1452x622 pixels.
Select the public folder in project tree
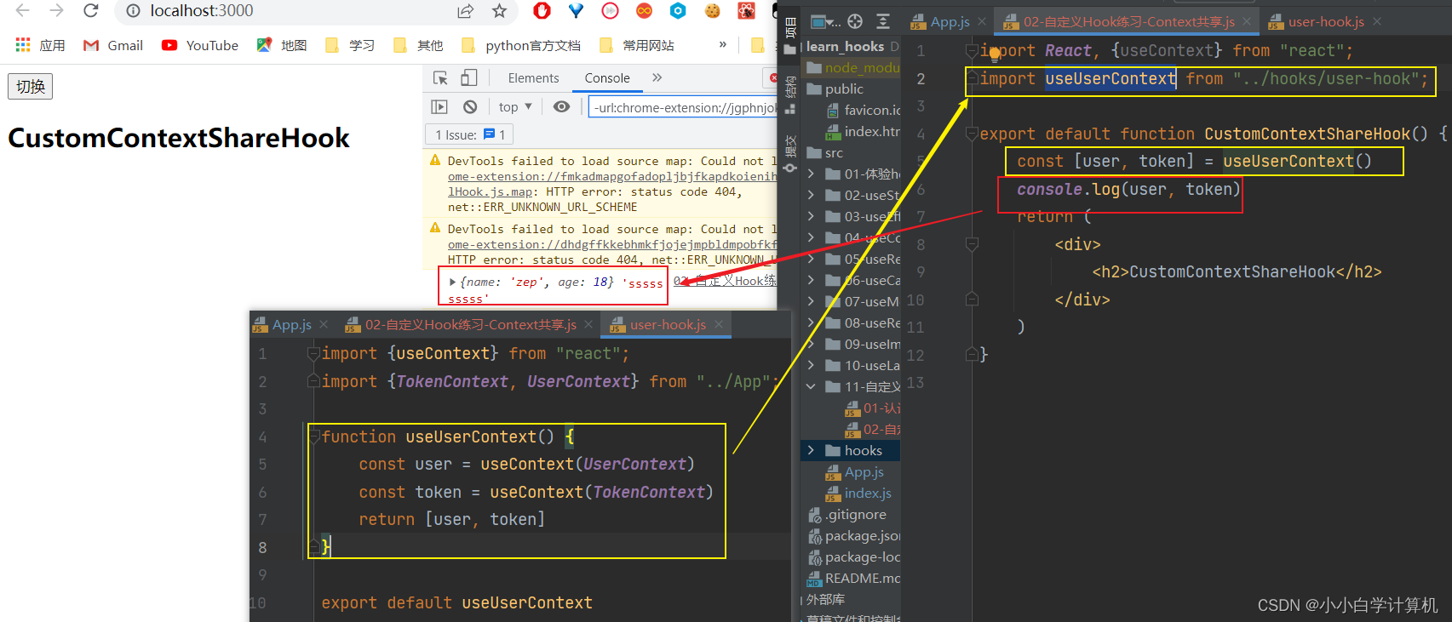(835, 88)
